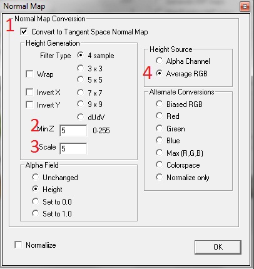This screenshot has height=269, width=254.
Task: Enable the Invert X checkbox
Action: [x=29, y=92]
